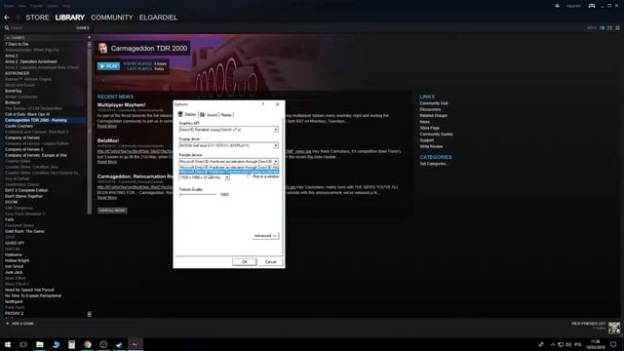Open the Games filter dropdown near search
The height and width of the screenshot is (351, 624).
82,28
